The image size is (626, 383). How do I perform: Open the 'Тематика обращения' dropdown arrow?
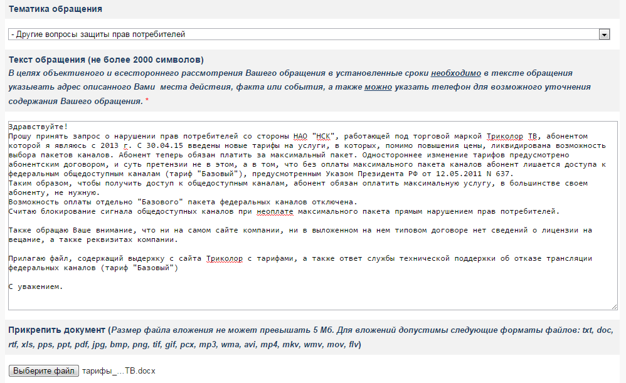point(604,34)
